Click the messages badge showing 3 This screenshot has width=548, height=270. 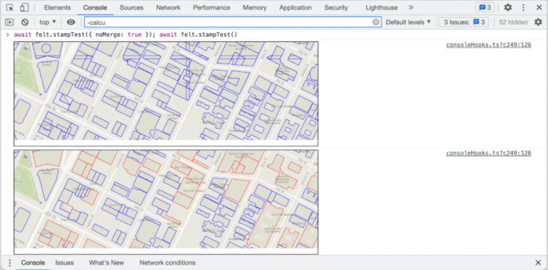point(485,7)
